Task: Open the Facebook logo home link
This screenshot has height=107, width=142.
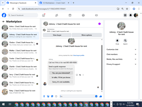Action: 4,15
